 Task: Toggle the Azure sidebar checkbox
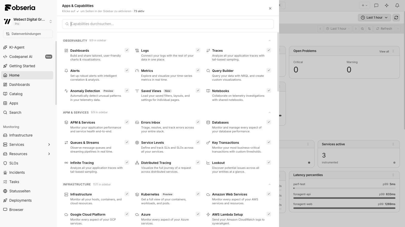point(198,214)
